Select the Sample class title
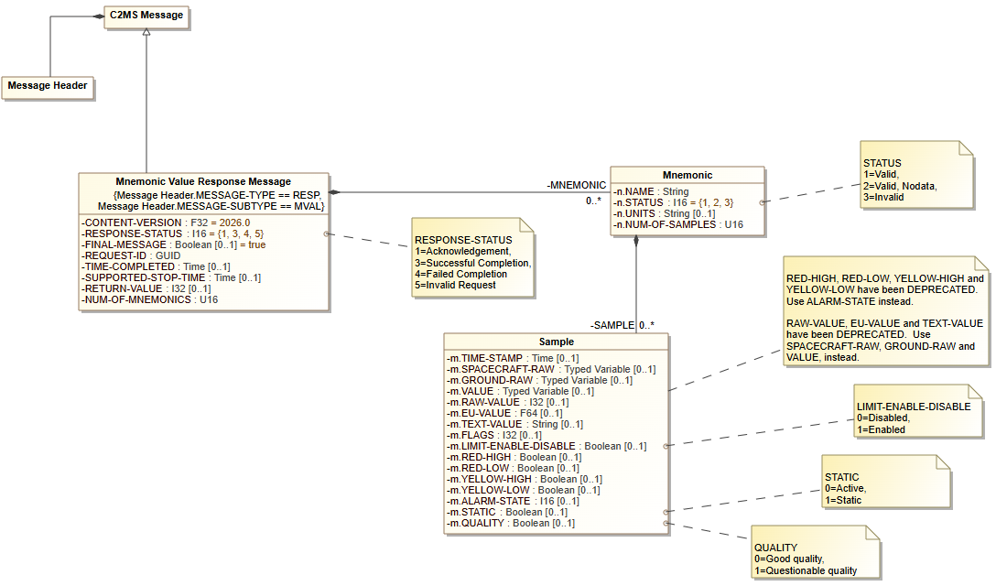 pos(556,342)
